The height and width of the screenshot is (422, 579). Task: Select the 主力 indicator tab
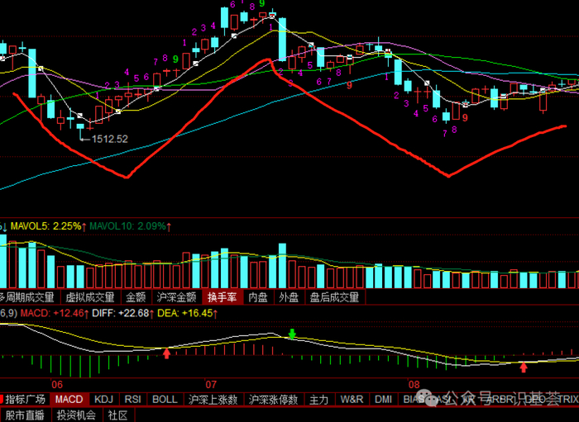(319, 400)
